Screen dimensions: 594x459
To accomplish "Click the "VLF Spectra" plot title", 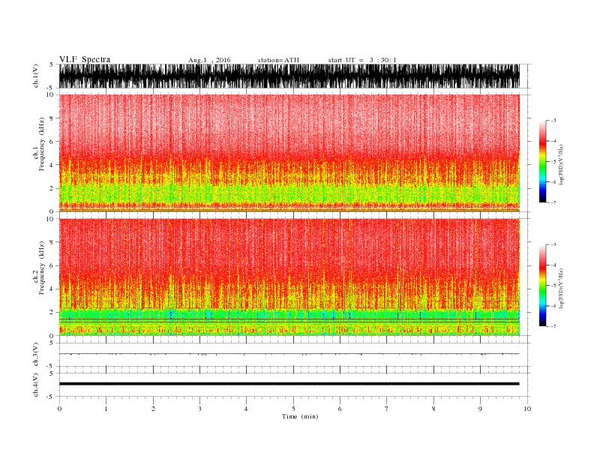I will (x=85, y=59).
